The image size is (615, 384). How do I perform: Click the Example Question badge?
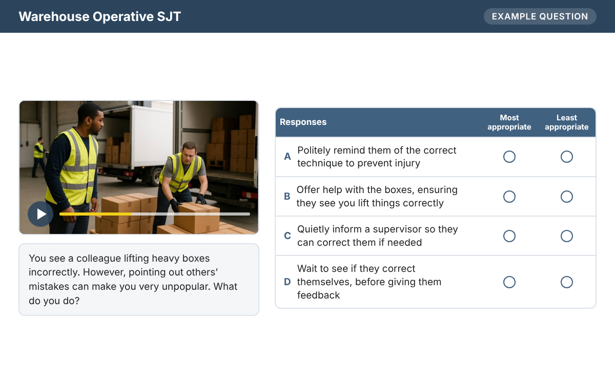[x=540, y=16]
